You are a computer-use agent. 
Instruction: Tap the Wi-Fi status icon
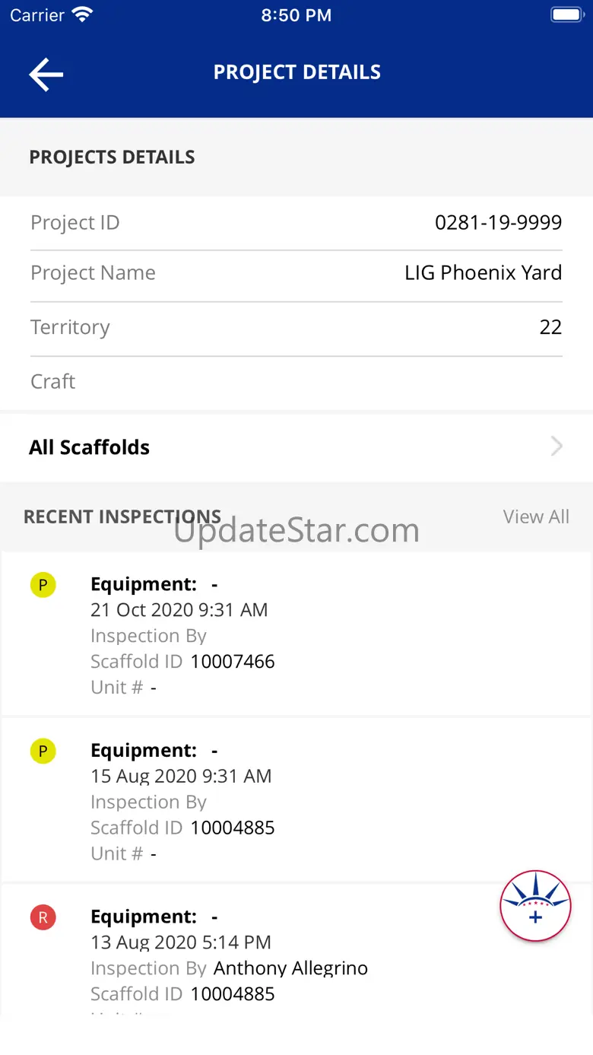(81, 15)
